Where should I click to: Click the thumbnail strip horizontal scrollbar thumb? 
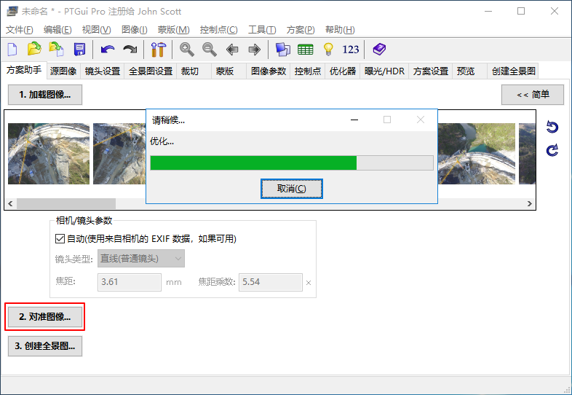(x=66, y=203)
